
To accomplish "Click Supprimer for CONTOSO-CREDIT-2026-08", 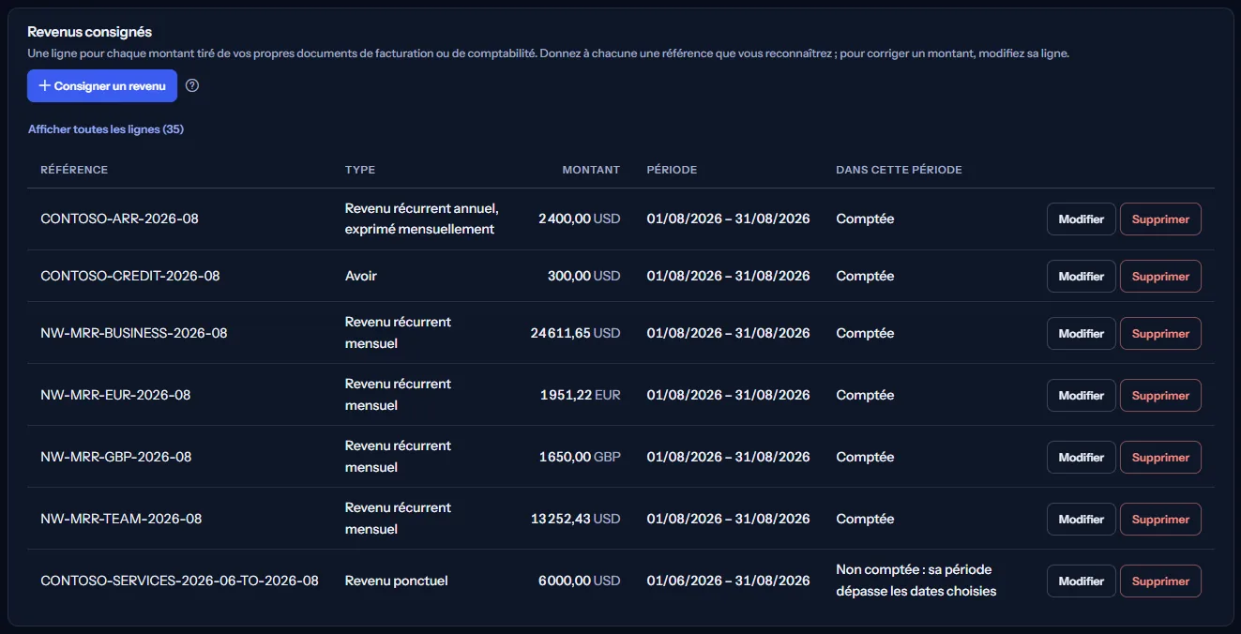I will pyautogui.click(x=1160, y=277).
